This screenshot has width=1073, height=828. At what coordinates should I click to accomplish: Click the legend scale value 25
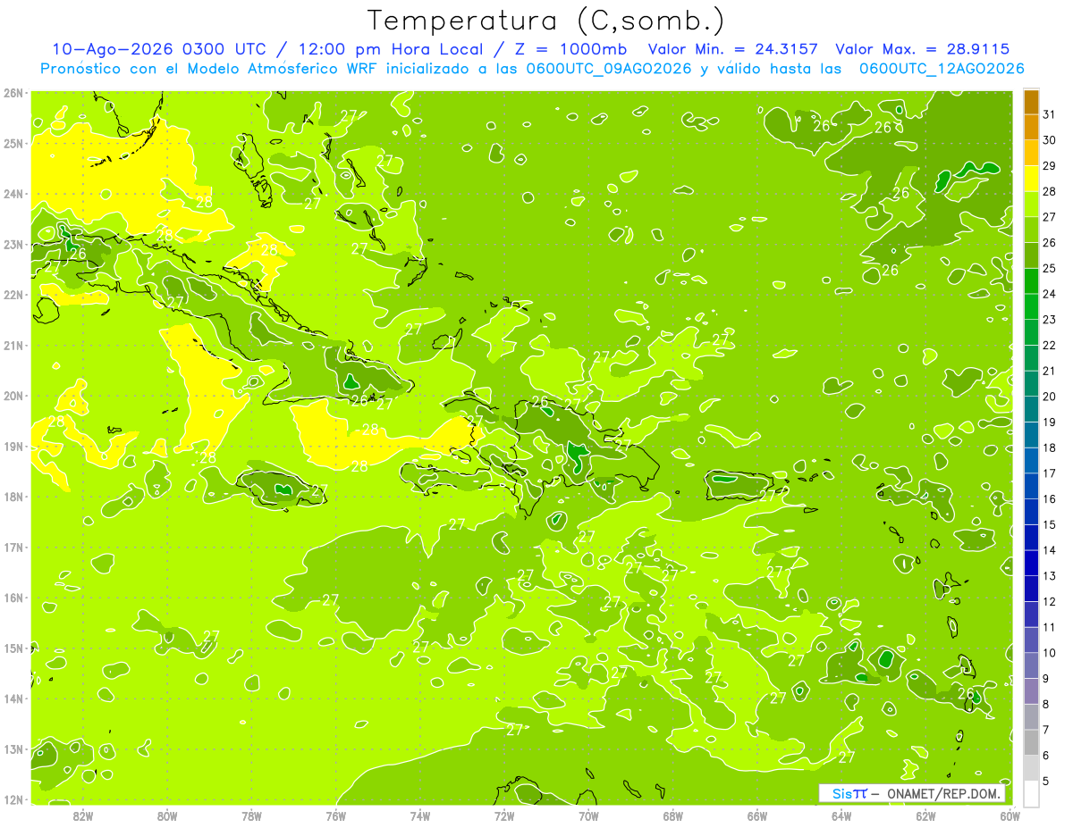click(x=1049, y=268)
